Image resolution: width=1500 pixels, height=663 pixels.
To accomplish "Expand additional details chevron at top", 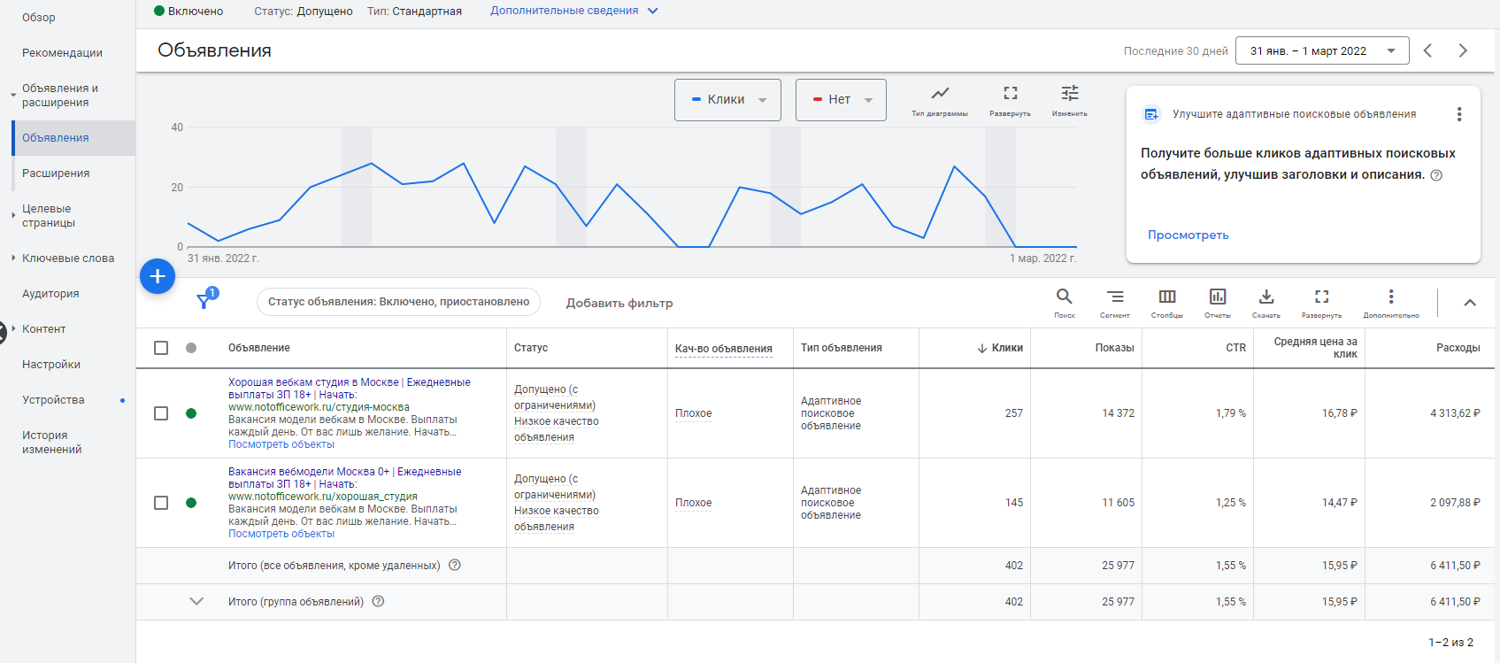I will tap(653, 12).
